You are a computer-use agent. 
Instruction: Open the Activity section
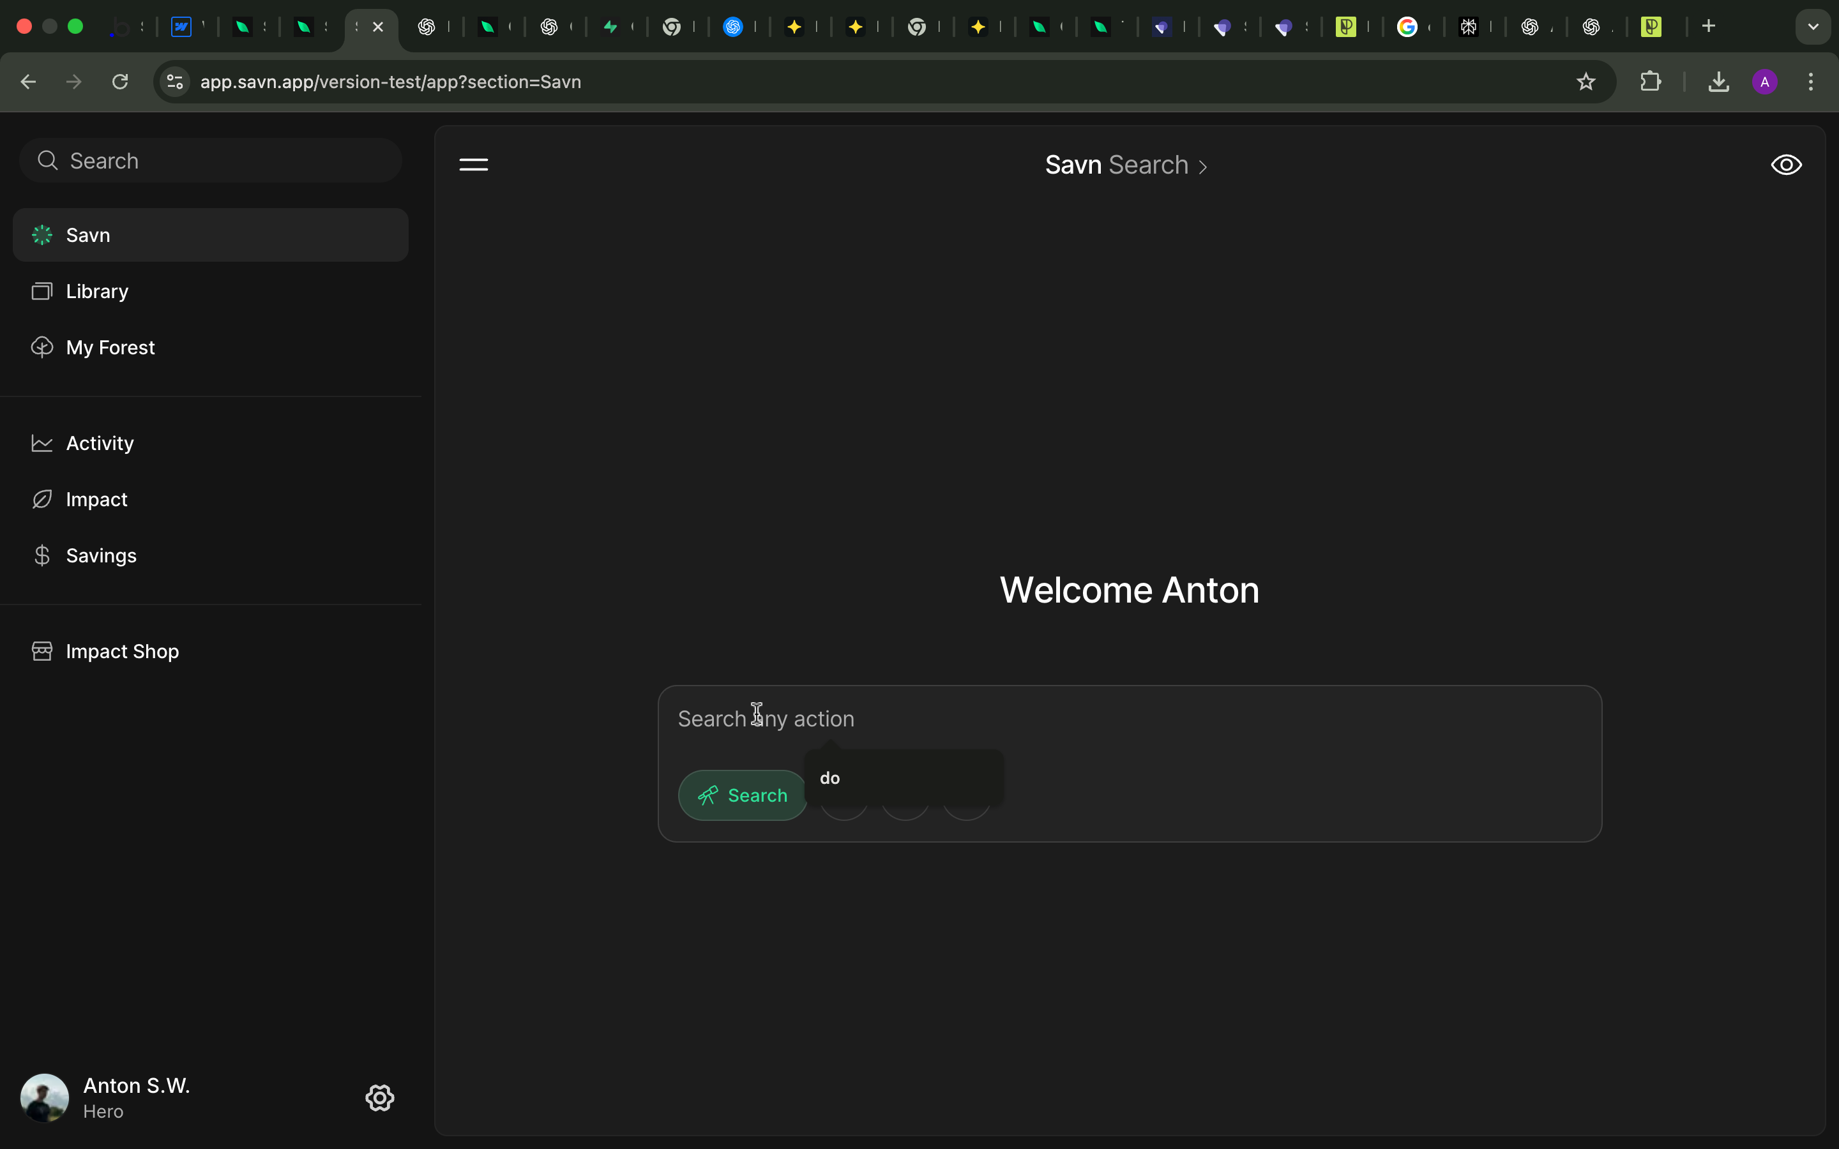click(211, 443)
